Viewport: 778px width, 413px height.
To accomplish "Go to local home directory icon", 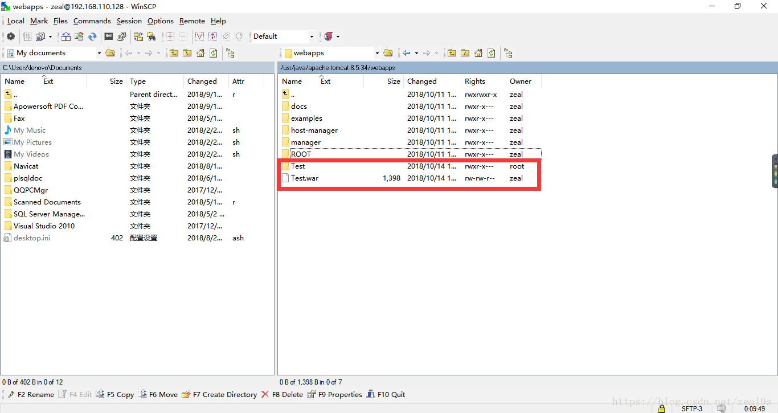I will tap(200, 53).
